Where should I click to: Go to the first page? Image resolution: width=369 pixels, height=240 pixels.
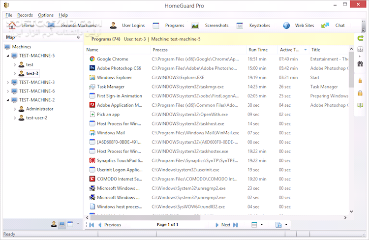pos(92,225)
